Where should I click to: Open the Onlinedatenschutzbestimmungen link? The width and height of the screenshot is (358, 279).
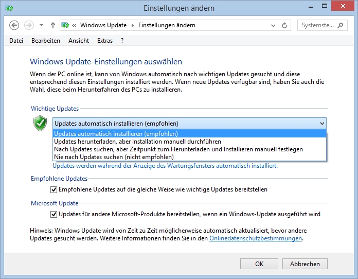(x=256, y=238)
